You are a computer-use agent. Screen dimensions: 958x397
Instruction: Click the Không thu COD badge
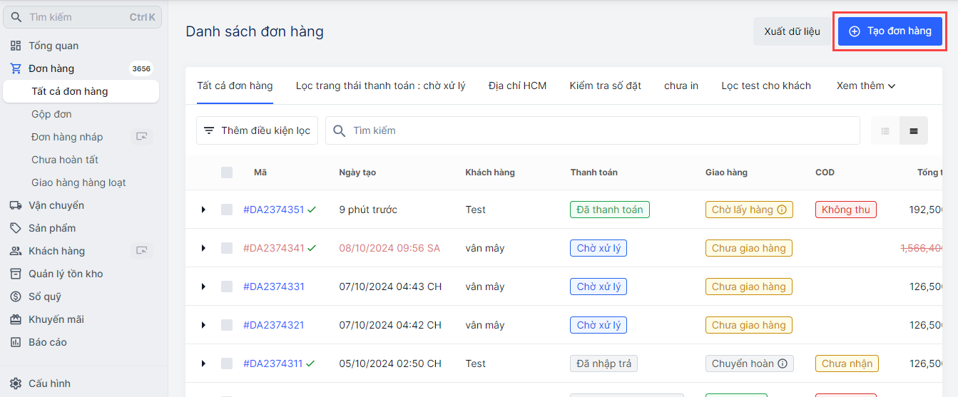tap(846, 210)
